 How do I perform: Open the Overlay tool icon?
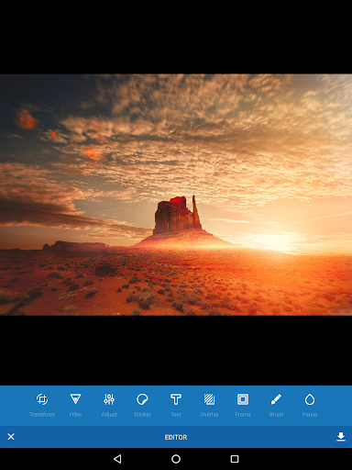coord(209,399)
